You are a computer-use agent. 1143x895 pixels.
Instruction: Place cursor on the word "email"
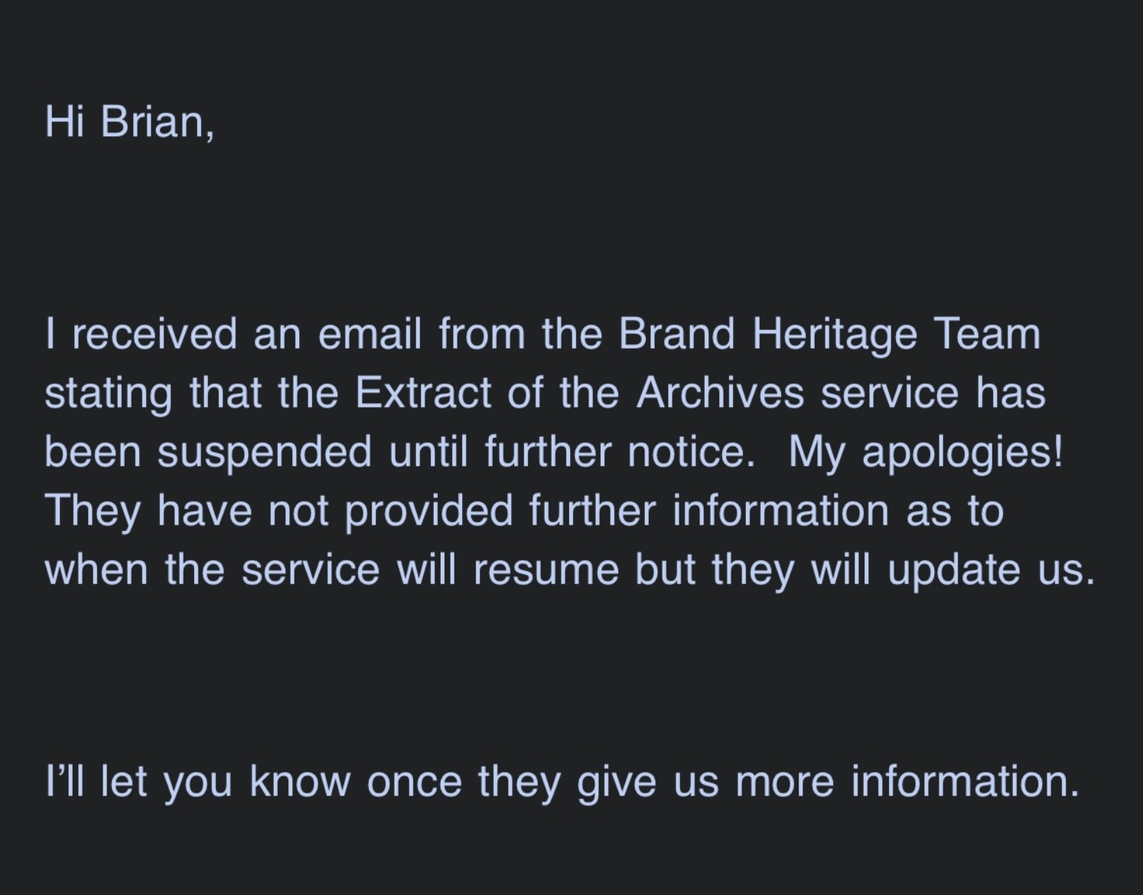370,334
